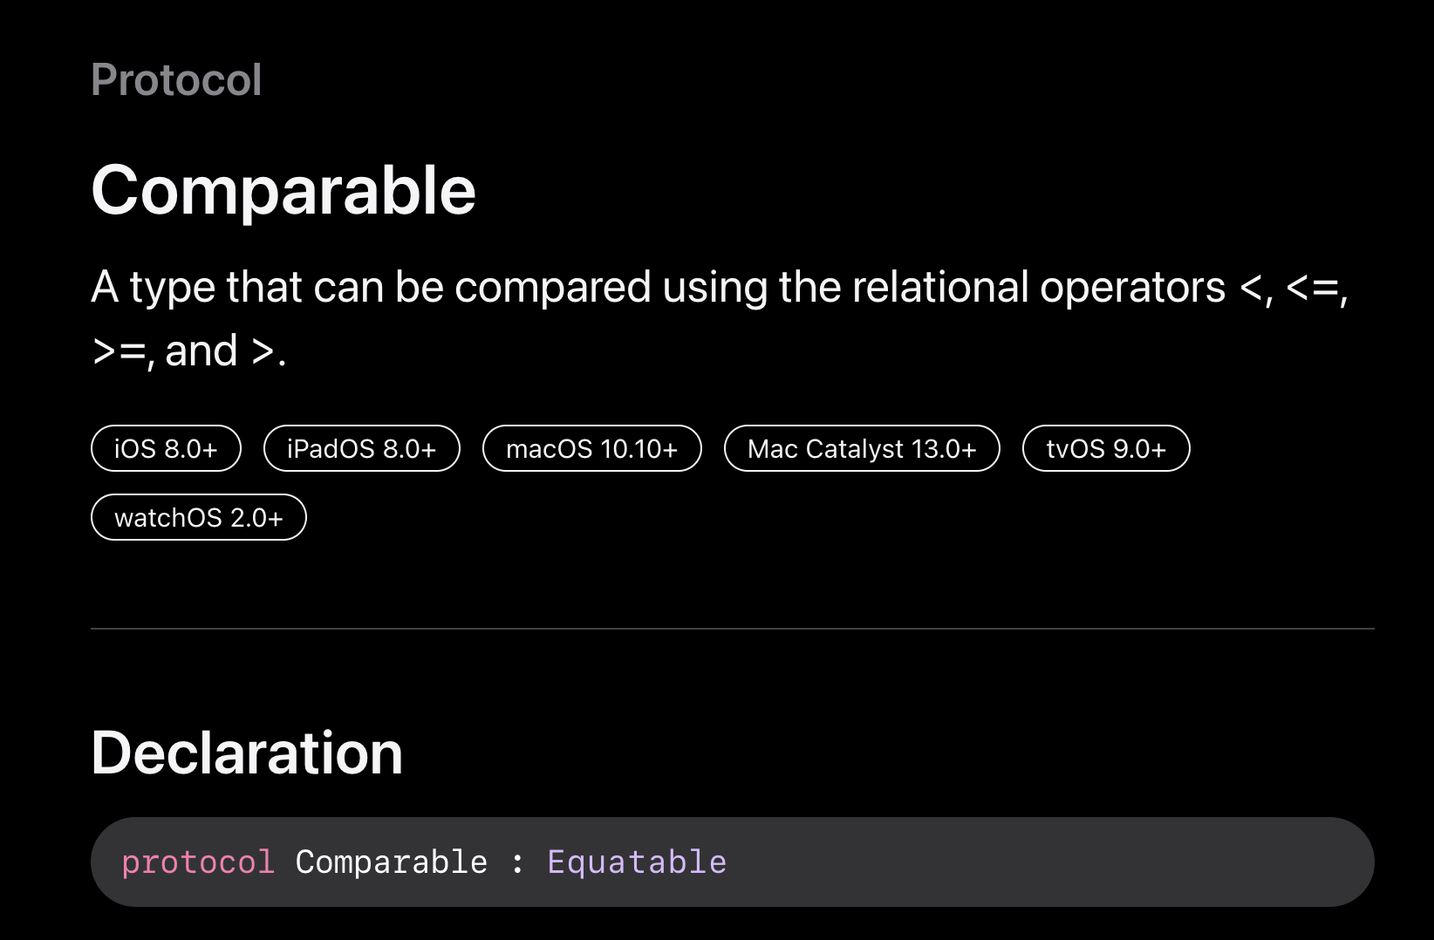Click the word compared in the summary

pos(552,288)
